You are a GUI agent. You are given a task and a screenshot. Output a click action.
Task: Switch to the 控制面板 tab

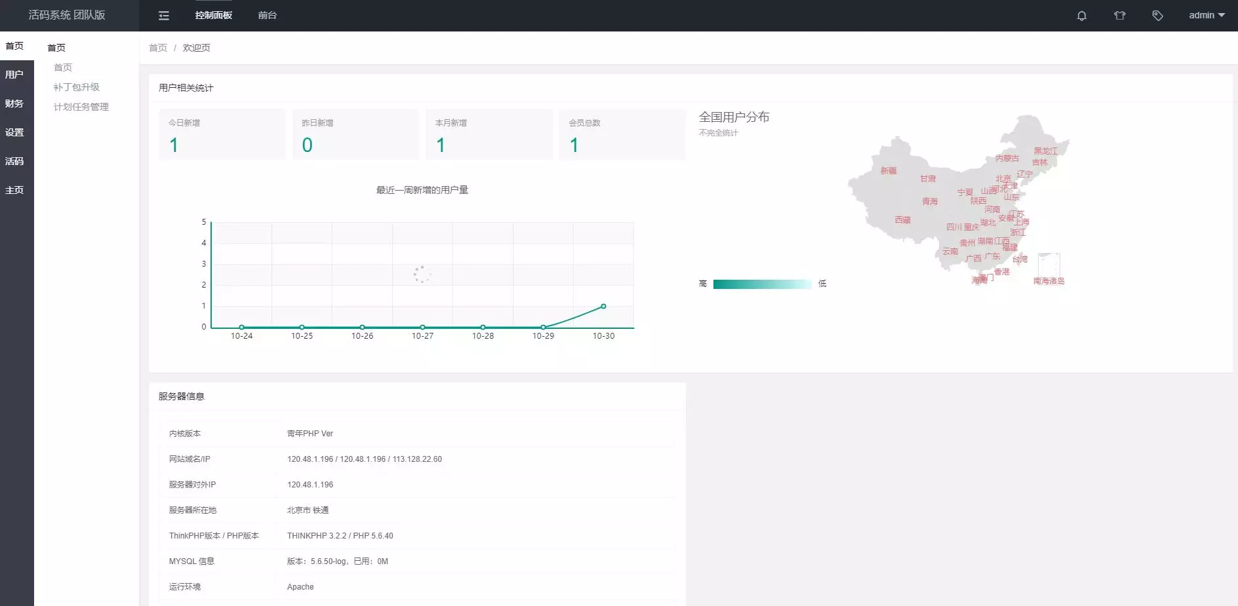pos(214,15)
